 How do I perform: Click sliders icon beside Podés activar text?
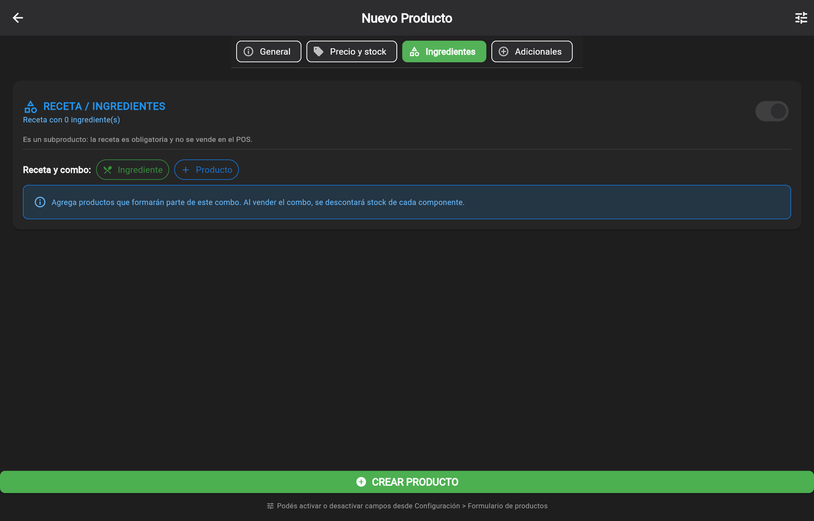[x=270, y=506]
